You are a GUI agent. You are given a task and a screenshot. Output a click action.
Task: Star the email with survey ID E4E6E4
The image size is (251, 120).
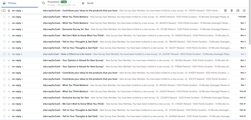9,35
